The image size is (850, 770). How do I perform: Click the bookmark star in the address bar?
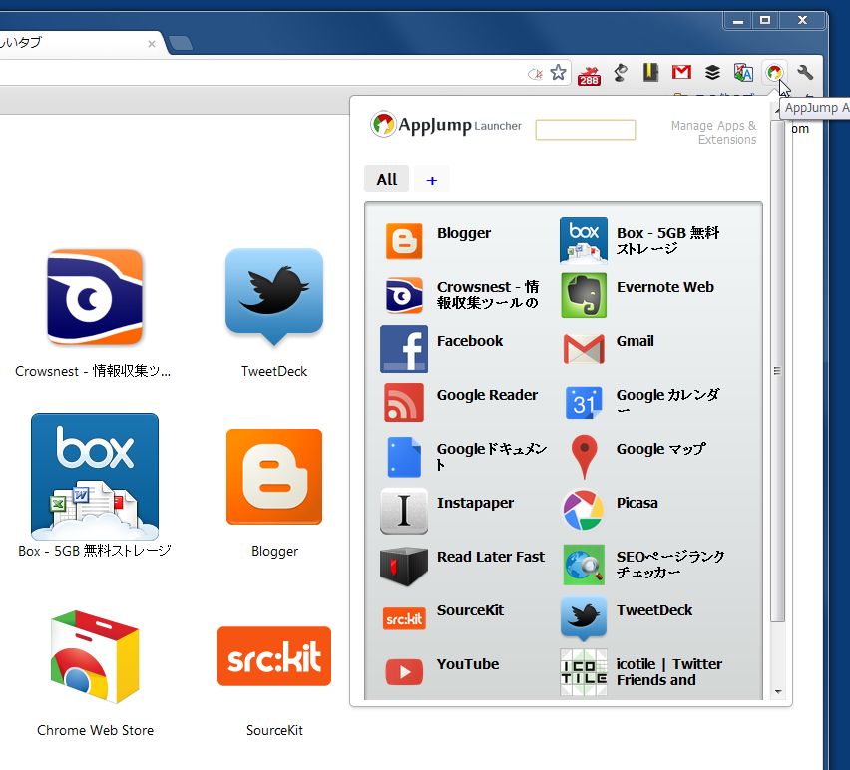558,72
